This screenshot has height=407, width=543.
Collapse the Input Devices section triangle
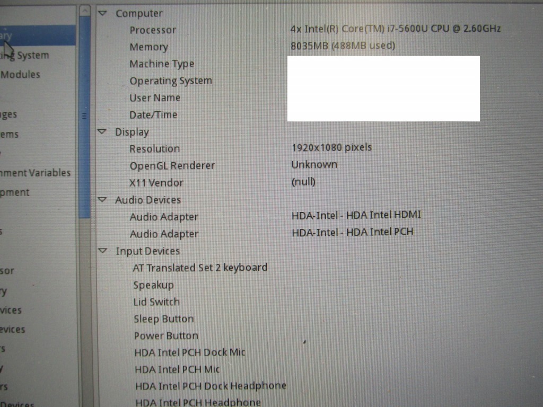103,251
